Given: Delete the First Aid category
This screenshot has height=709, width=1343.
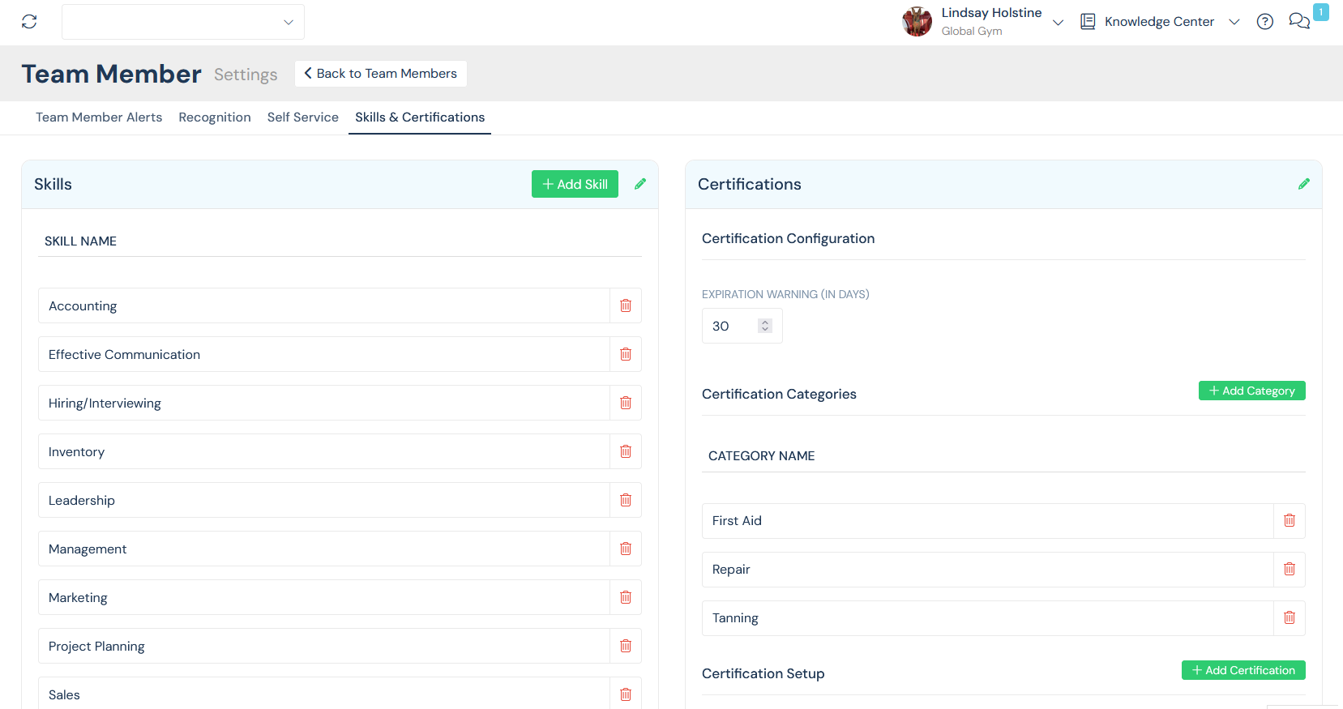Looking at the screenshot, I should click(x=1289, y=520).
